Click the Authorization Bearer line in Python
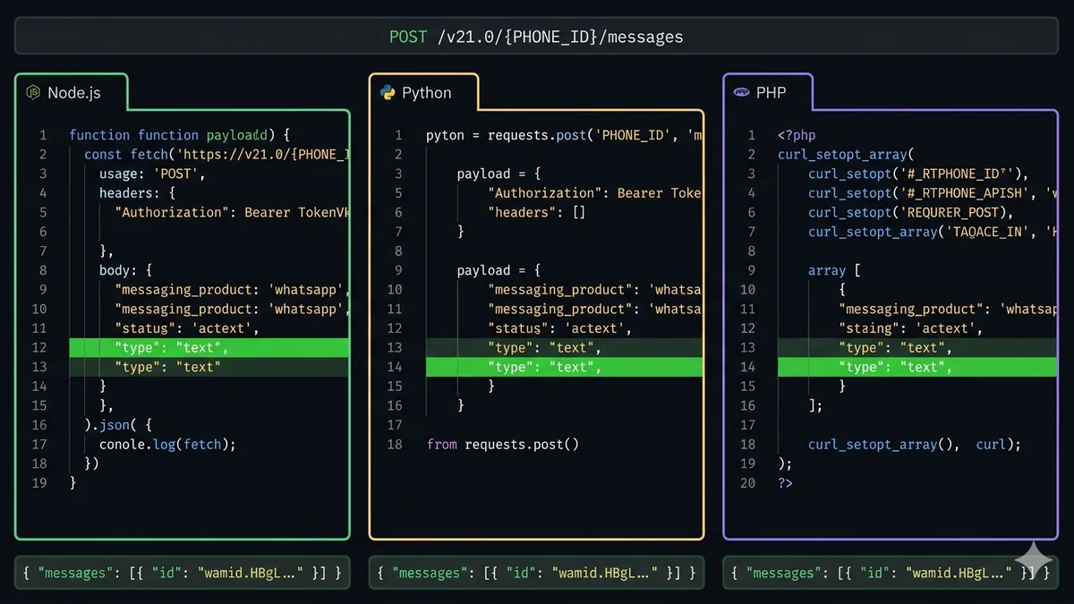The width and height of the screenshot is (1074, 604). click(594, 192)
